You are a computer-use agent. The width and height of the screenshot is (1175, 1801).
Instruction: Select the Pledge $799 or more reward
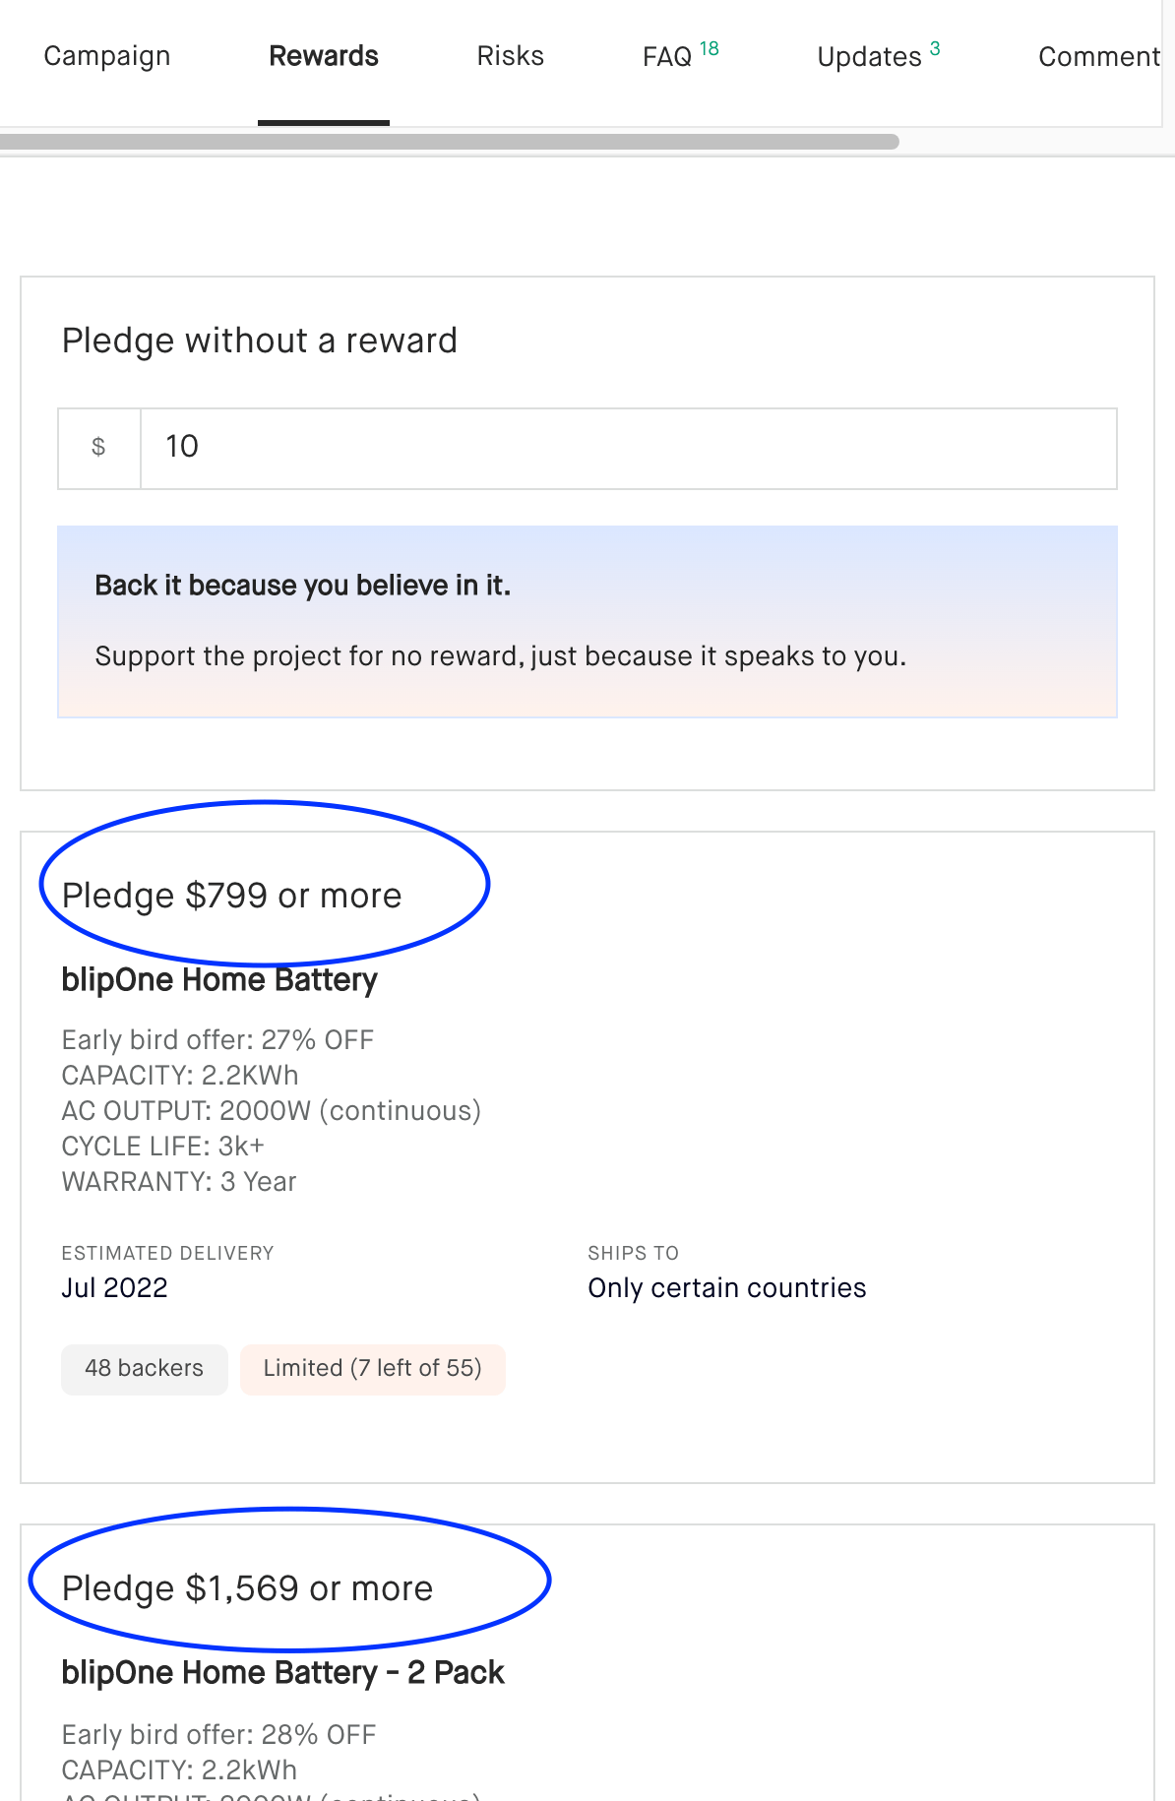click(x=231, y=896)
